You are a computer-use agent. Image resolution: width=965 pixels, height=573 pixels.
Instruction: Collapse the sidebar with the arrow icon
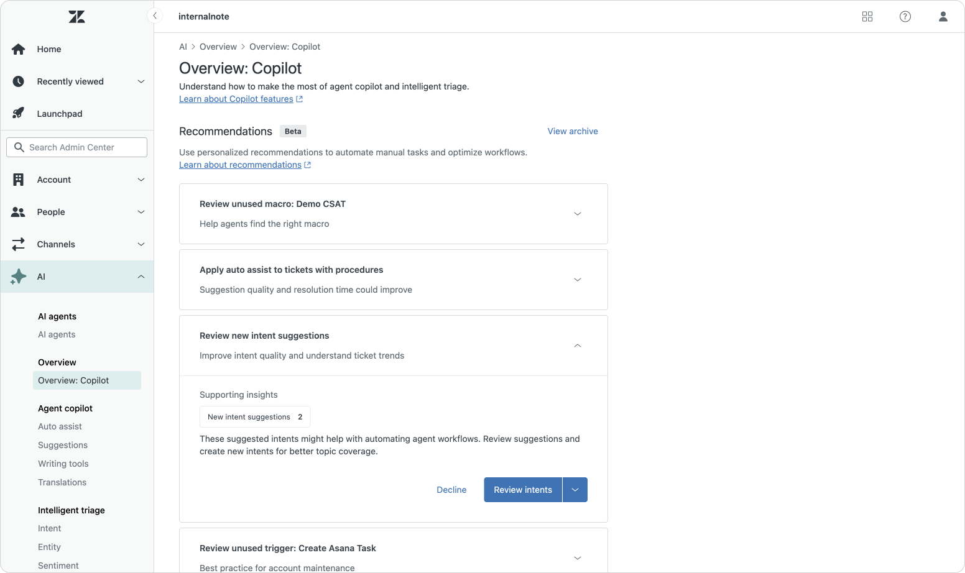click(x=155, y=16)
